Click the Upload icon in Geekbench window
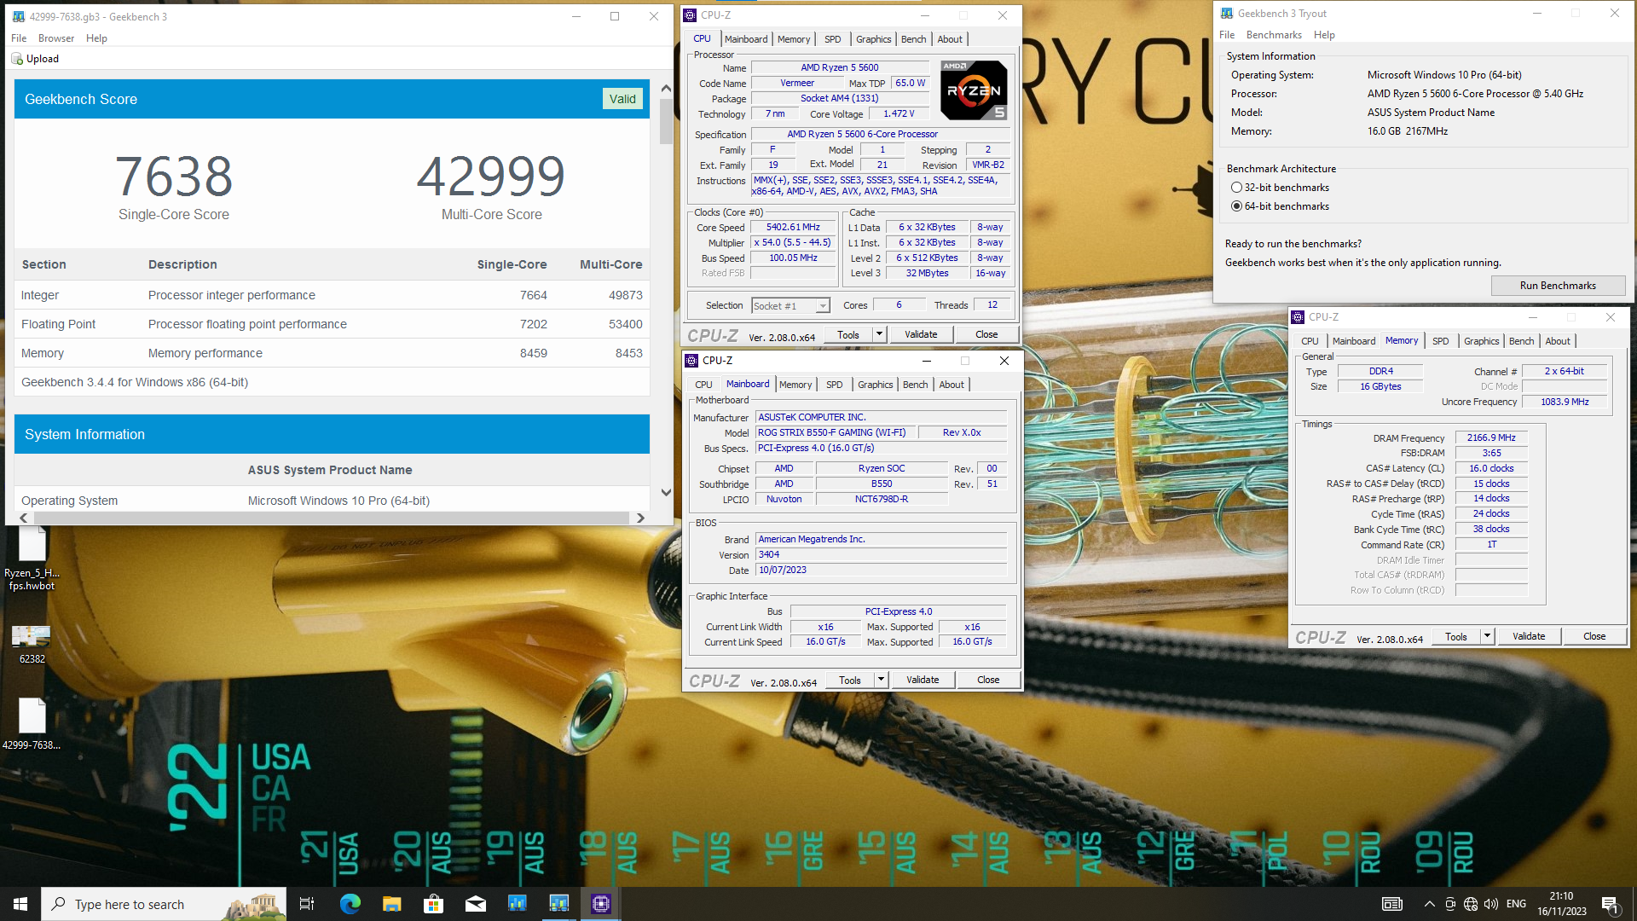 pos(17,59)
